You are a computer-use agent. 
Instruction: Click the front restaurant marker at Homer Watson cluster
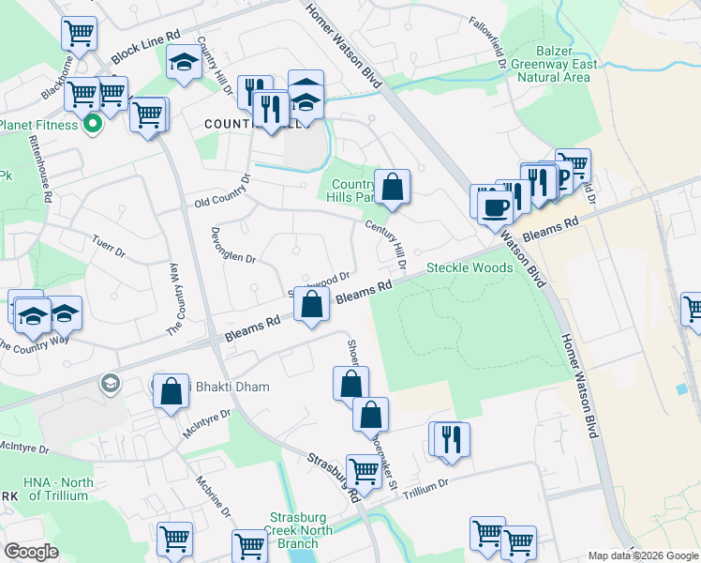(538, 185)
